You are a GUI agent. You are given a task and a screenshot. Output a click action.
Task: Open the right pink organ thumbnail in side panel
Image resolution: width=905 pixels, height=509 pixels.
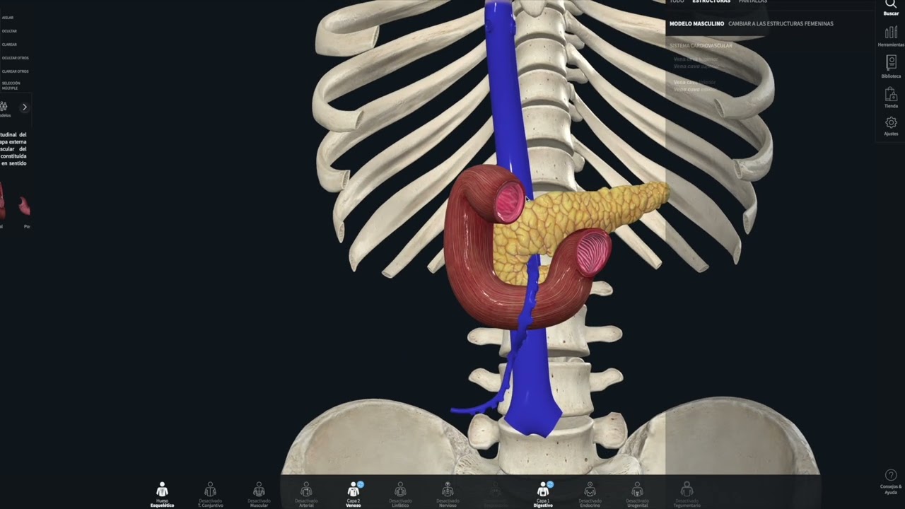point(25,206)
